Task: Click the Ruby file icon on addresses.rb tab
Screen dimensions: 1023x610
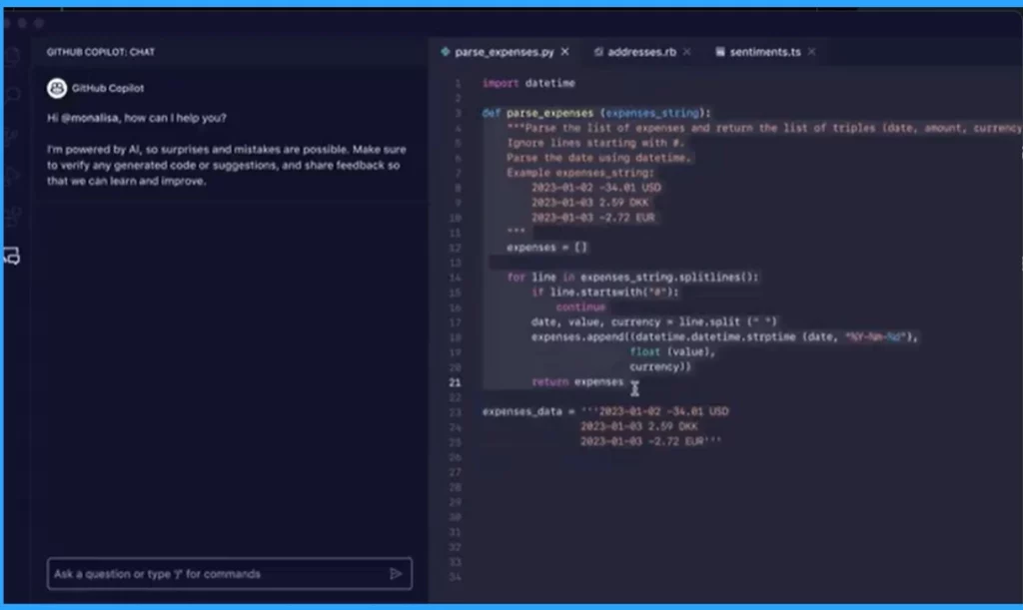Action: (x=598, y=52)
